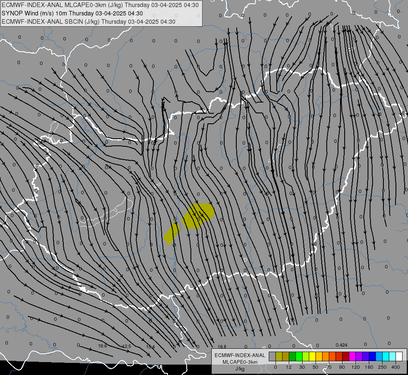Click the legend scale label 30

tap(302, 367)
